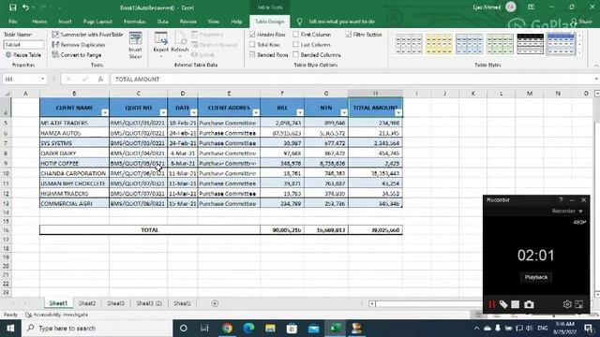600x337 pixels.
Task: Refresh the external table data
Action: coord(179,44)
